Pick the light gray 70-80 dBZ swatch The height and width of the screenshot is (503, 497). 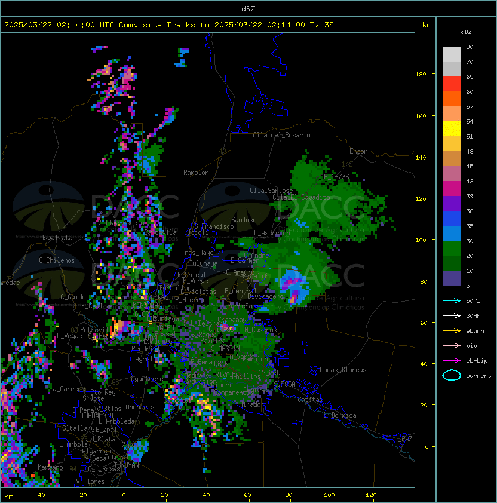452,54
